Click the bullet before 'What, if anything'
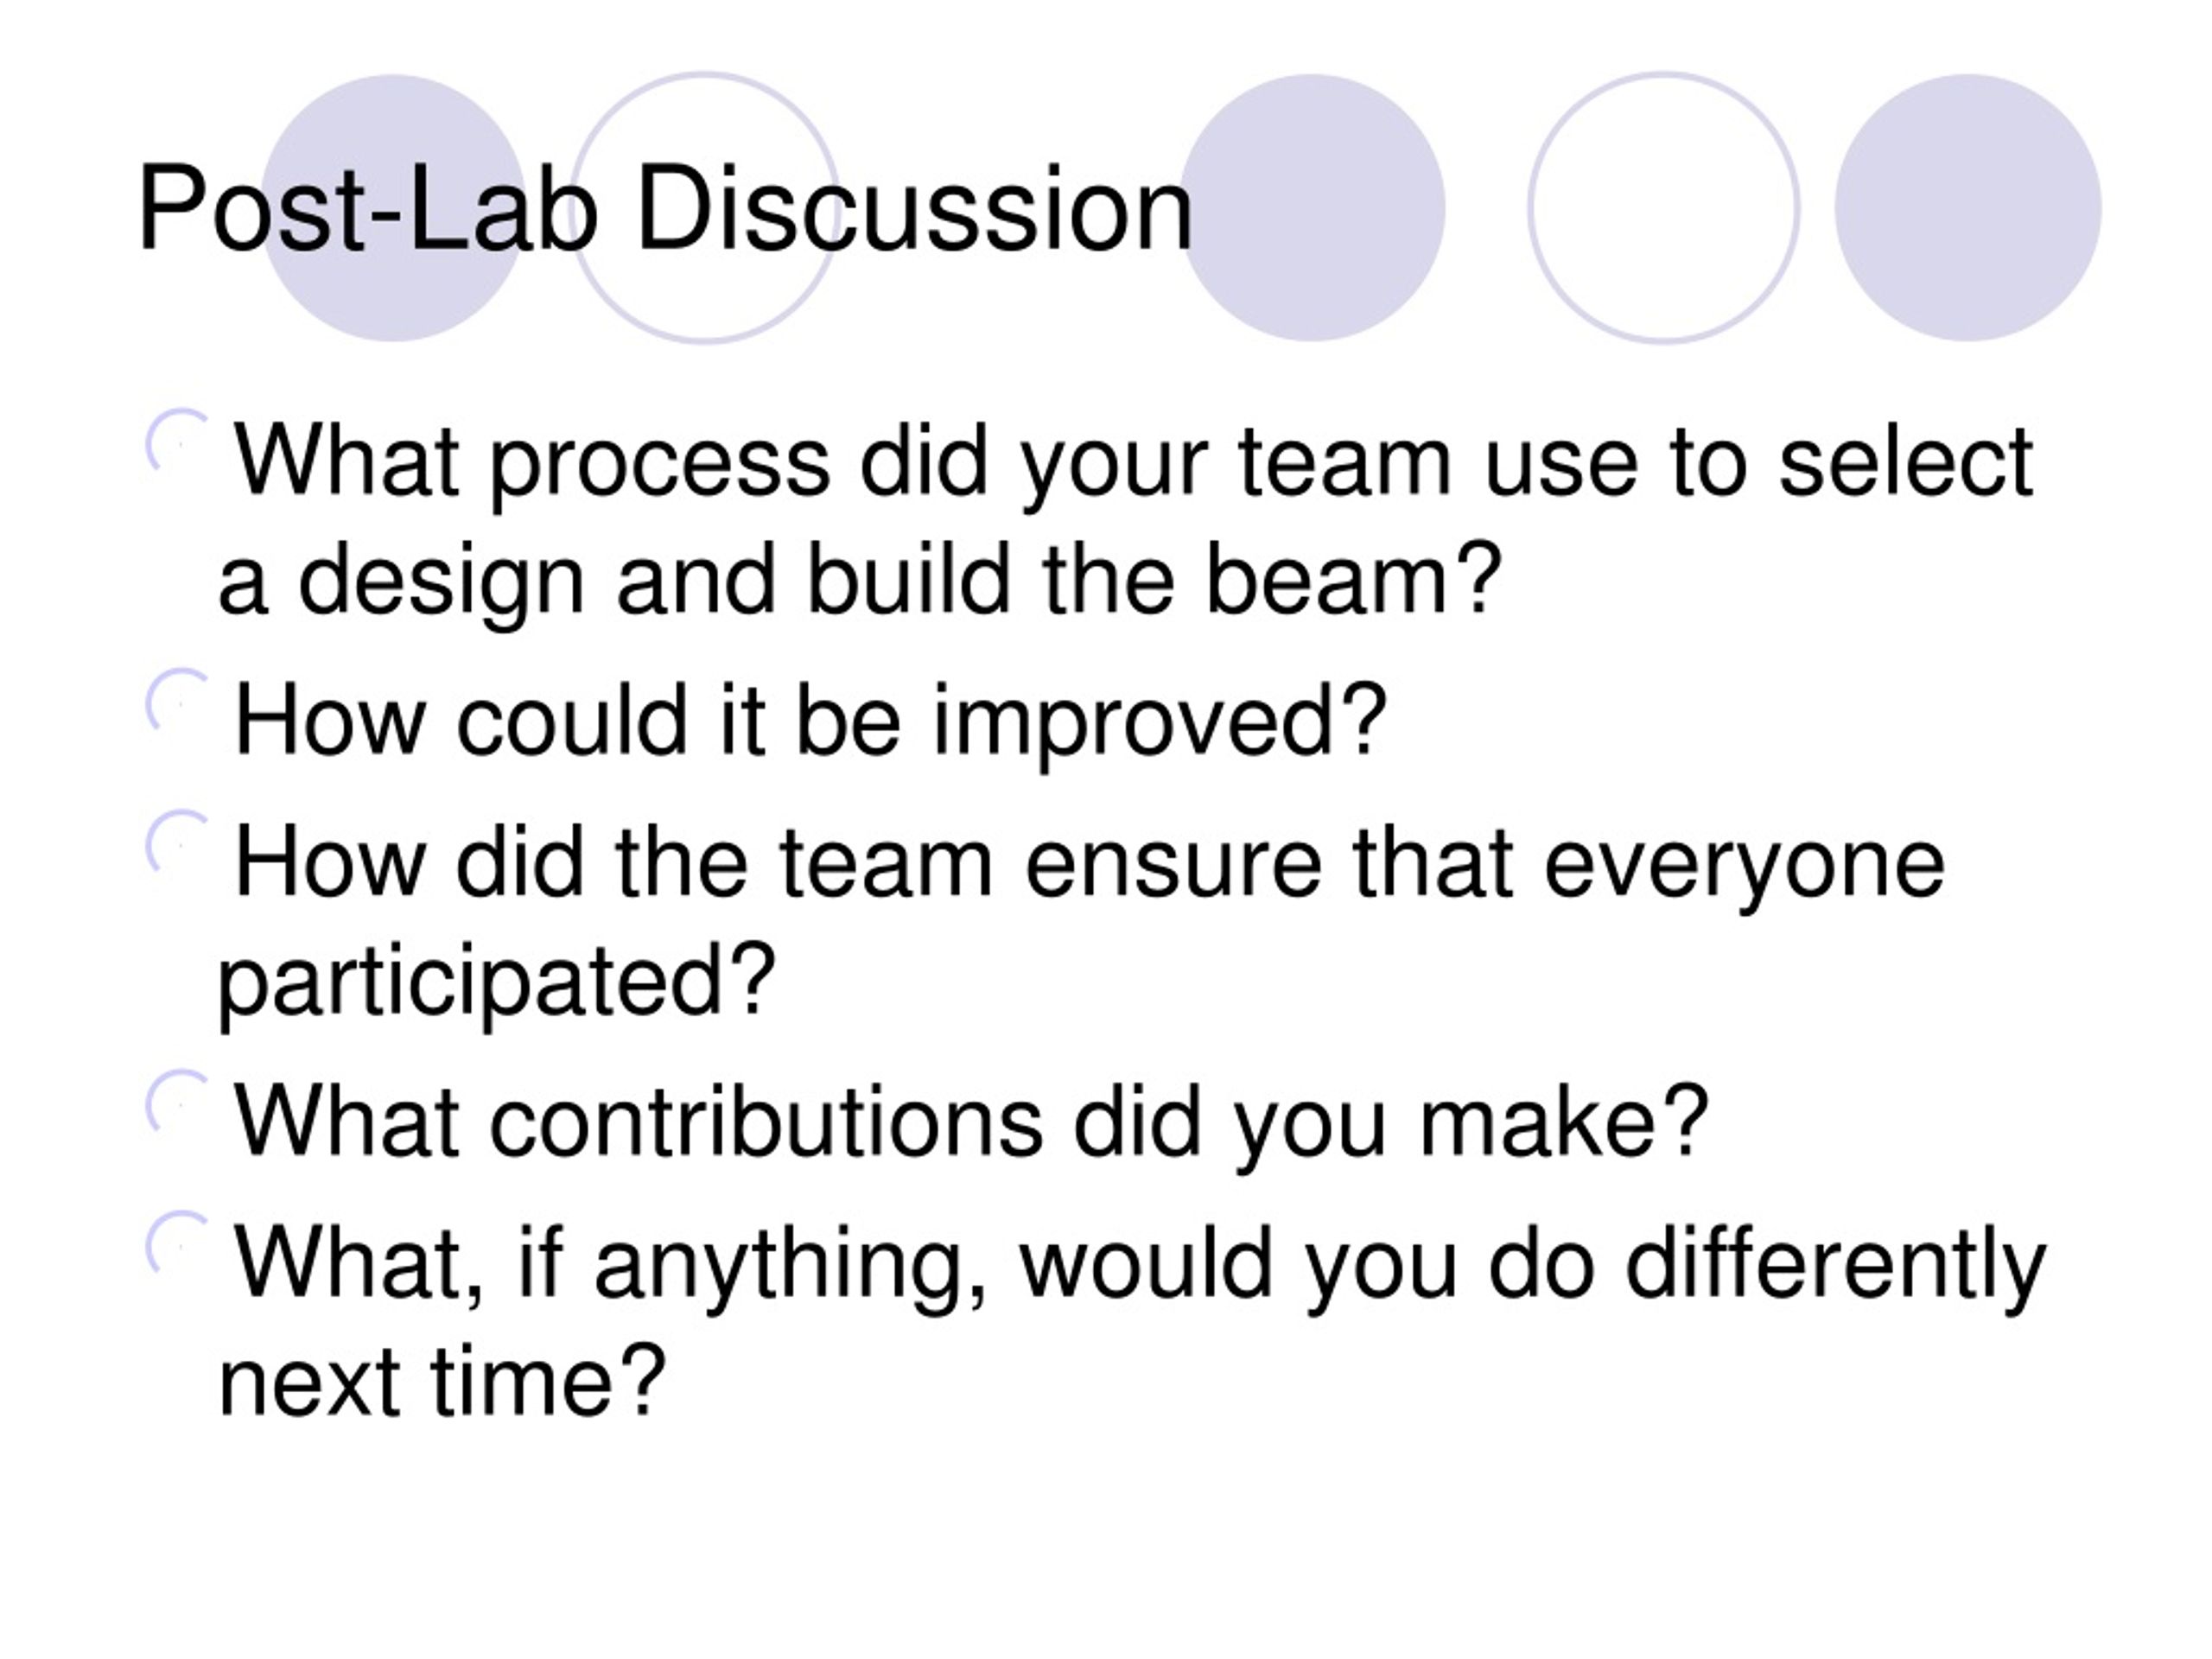Screen dimensions: 2212x1659 [177, 1243]
